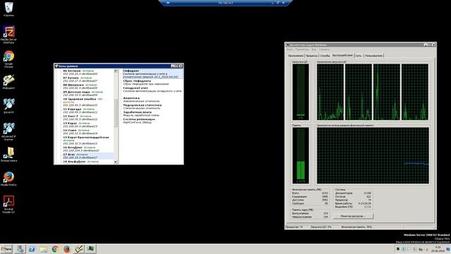Select database 09 Детская row
The image size is (451, 254).
pos(87,93)
